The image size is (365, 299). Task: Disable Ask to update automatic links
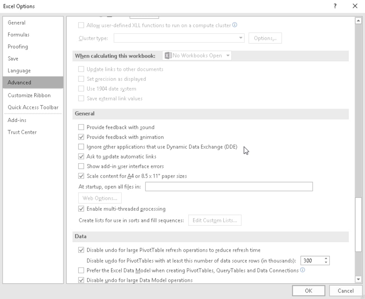(81, 156)
